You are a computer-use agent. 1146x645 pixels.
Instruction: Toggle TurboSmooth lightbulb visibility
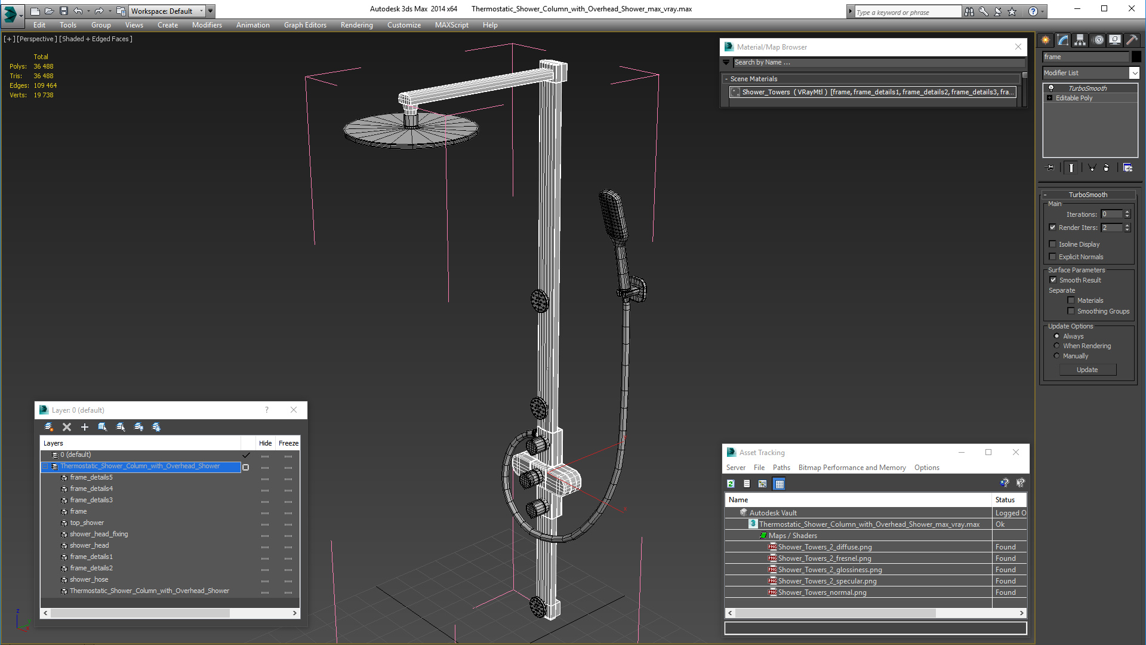click(1051, 88)
